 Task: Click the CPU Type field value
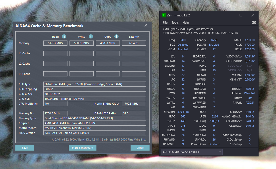coord(95,84)
